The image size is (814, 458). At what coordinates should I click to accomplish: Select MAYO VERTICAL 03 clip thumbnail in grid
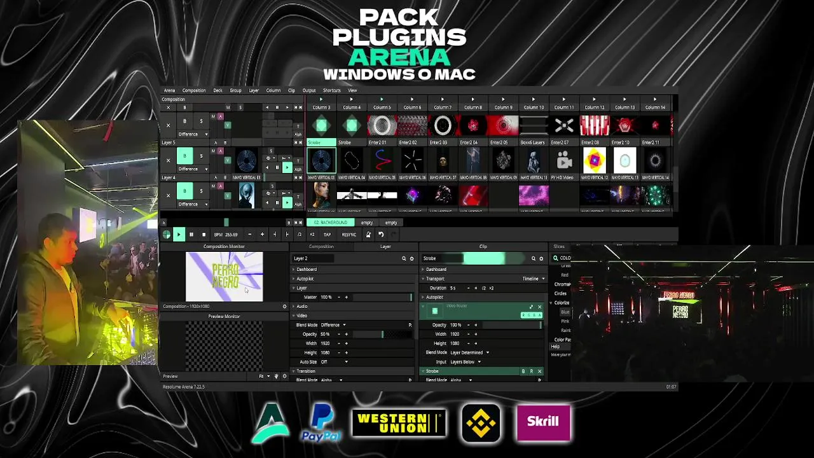321,160
